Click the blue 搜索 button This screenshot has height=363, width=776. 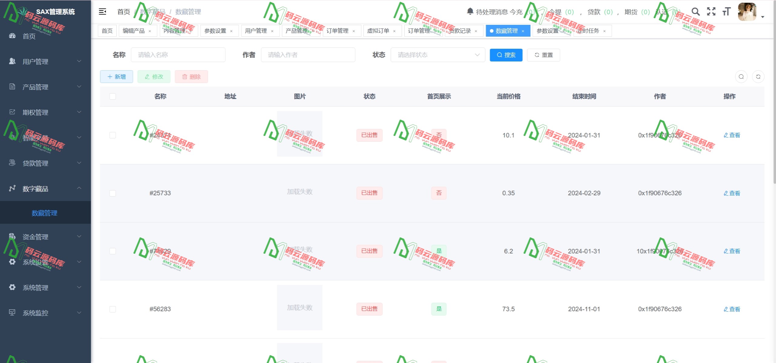pos(506,55)
